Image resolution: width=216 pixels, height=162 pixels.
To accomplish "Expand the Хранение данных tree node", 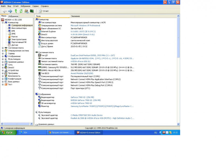I will pos(3,62).
